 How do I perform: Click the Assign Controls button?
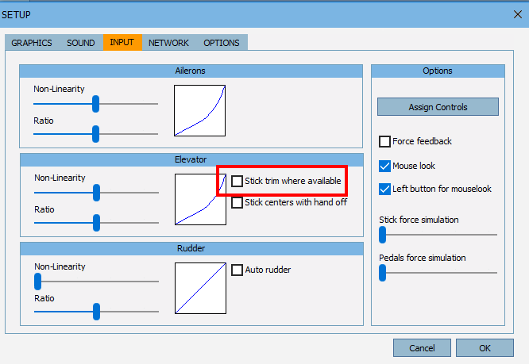[x=438, y=107]
